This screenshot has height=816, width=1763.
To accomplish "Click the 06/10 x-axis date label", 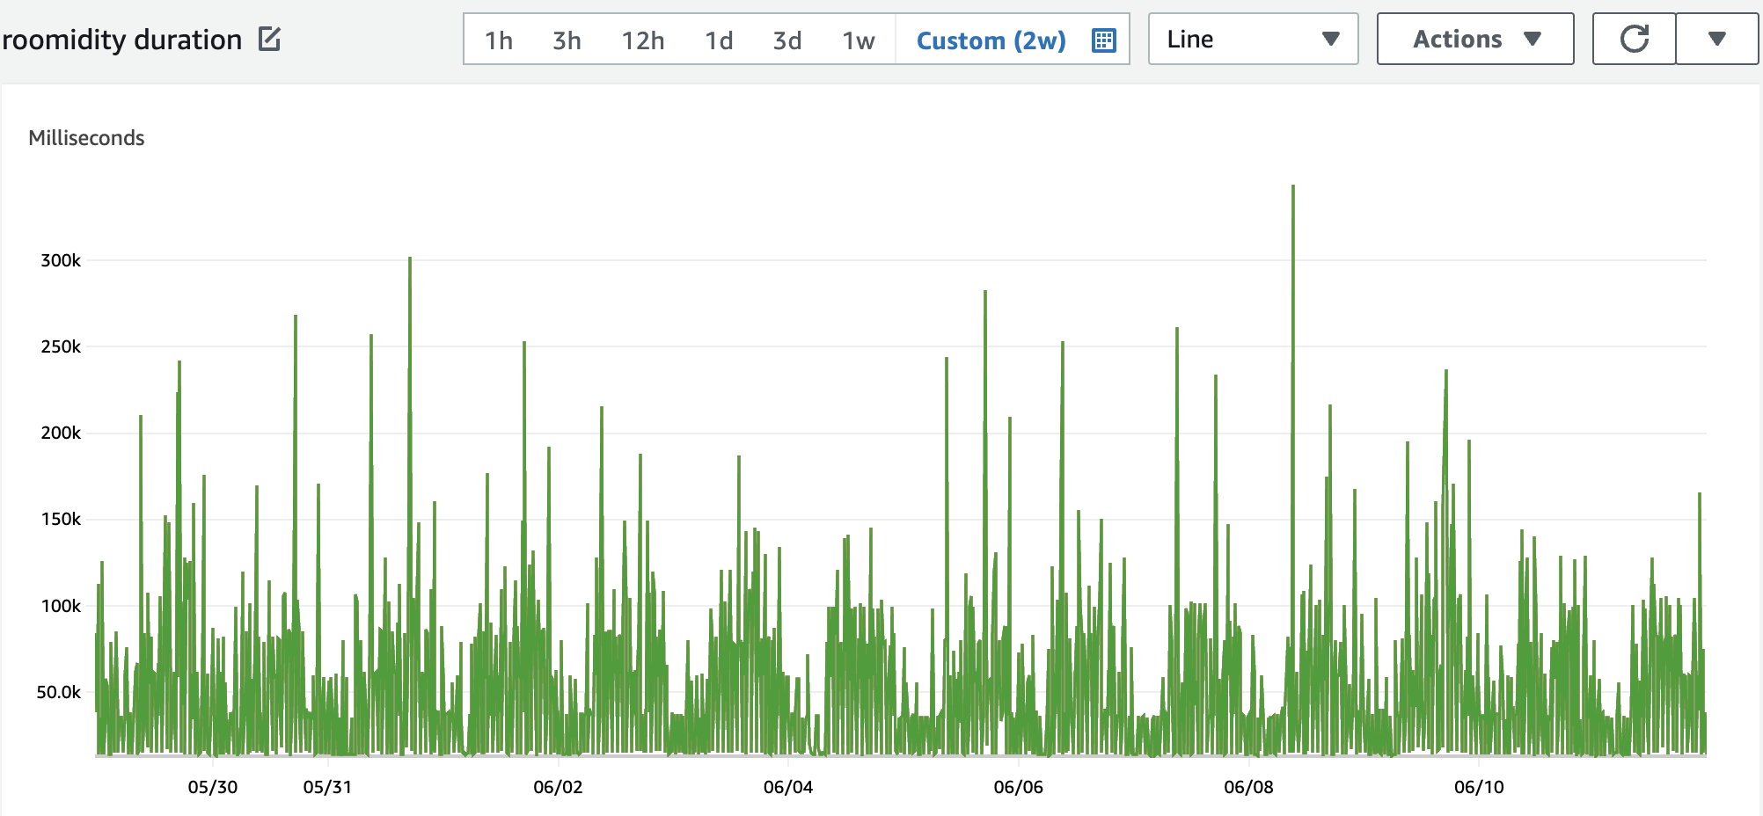I will (1479, 787).
